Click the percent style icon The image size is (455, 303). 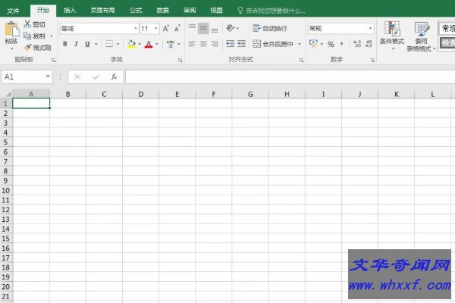[331, 44]
